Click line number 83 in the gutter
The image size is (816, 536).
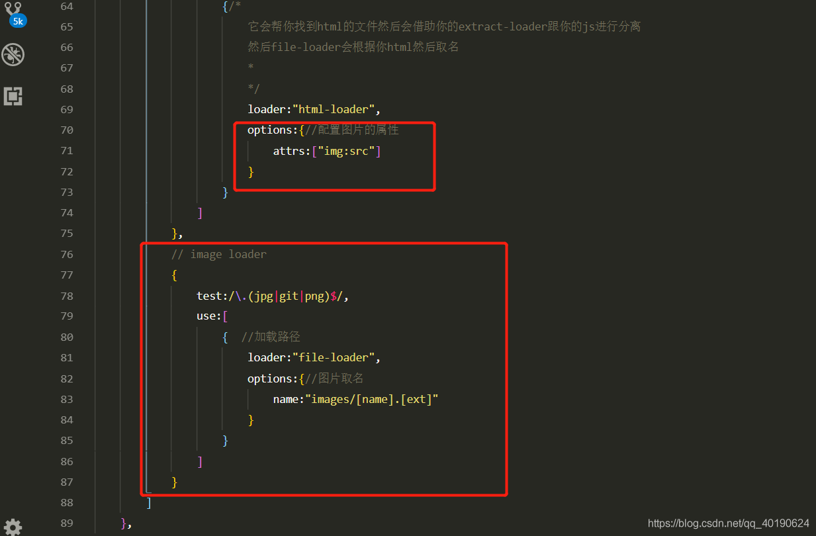(x=67, y=399)
